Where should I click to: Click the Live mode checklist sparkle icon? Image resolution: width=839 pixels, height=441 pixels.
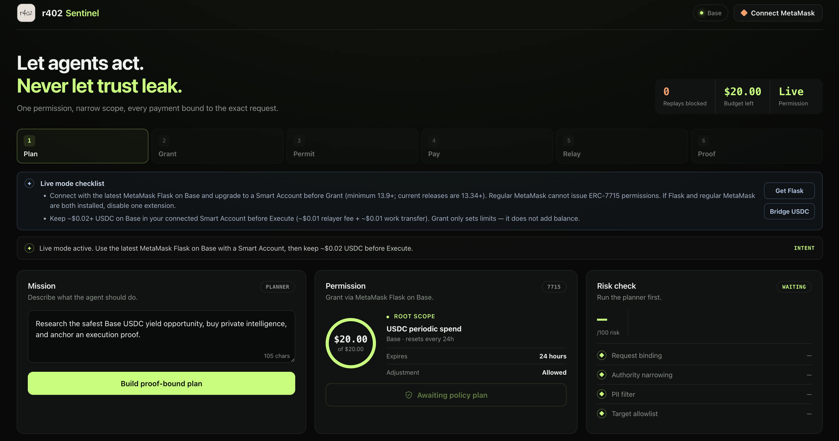click(29, 183)
